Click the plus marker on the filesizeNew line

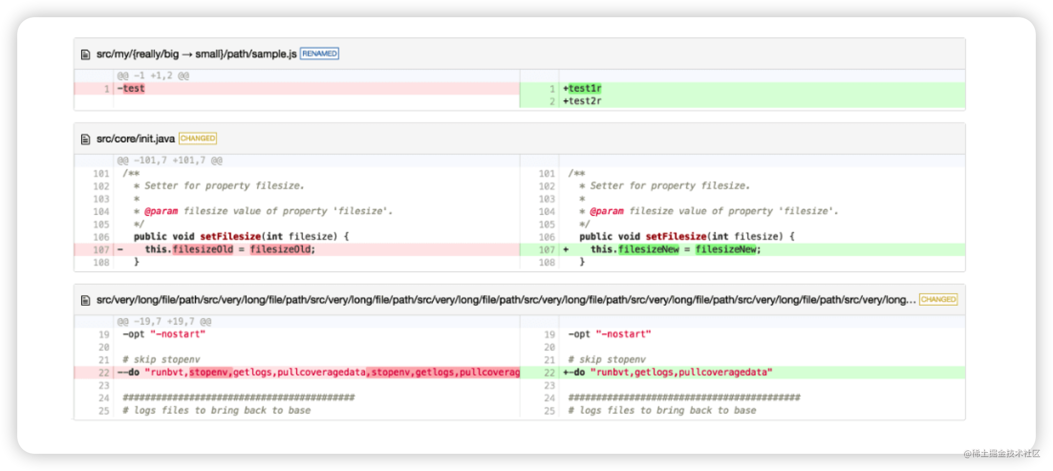(566, 249)
